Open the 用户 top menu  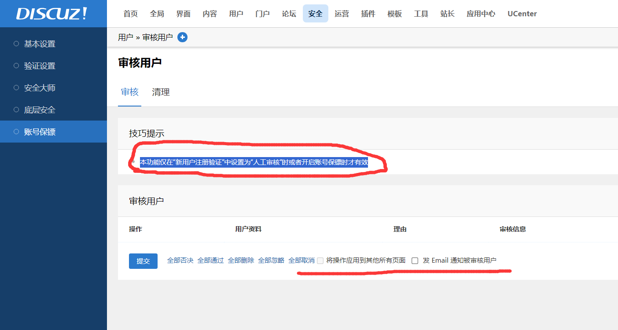click(236, 14)
